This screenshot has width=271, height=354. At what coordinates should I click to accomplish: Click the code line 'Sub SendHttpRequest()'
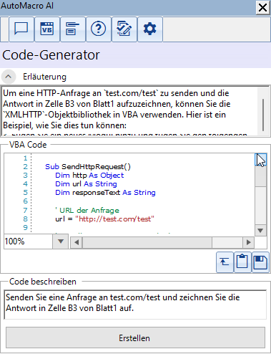pos(88,166)
